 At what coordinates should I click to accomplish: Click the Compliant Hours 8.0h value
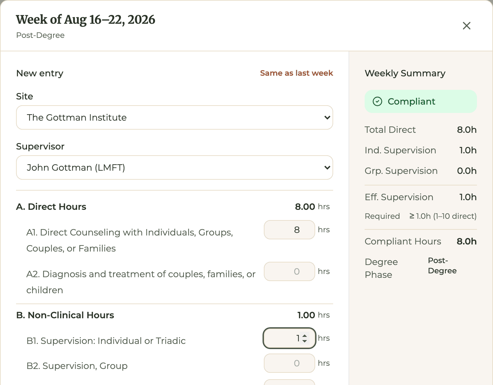(x=467, y=241)
